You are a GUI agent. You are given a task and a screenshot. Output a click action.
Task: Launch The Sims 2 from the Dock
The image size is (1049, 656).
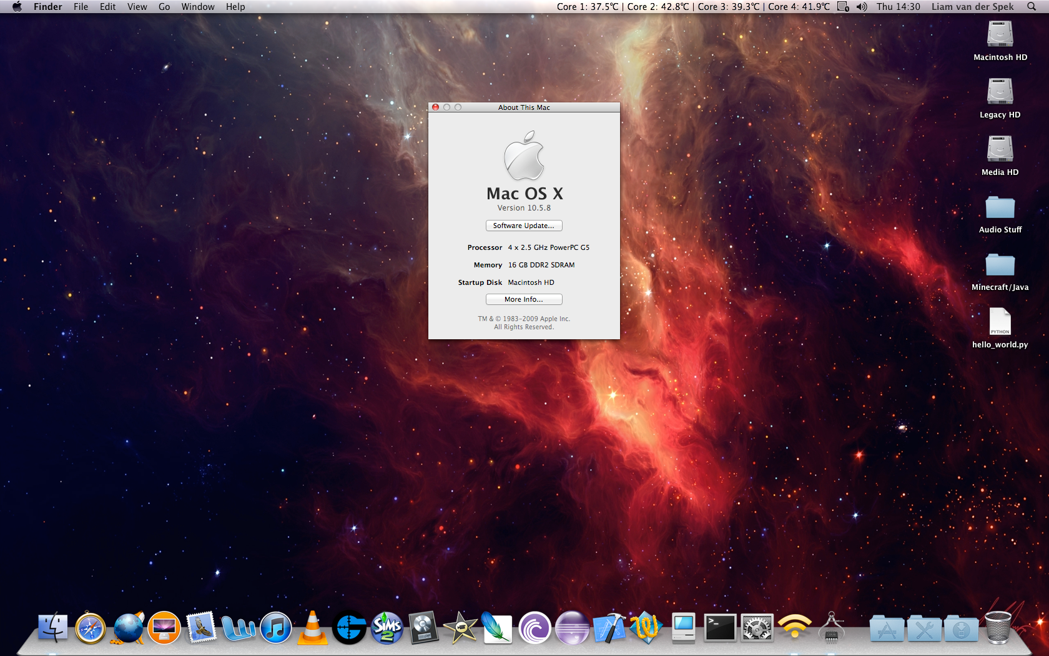tap(387, 628)
